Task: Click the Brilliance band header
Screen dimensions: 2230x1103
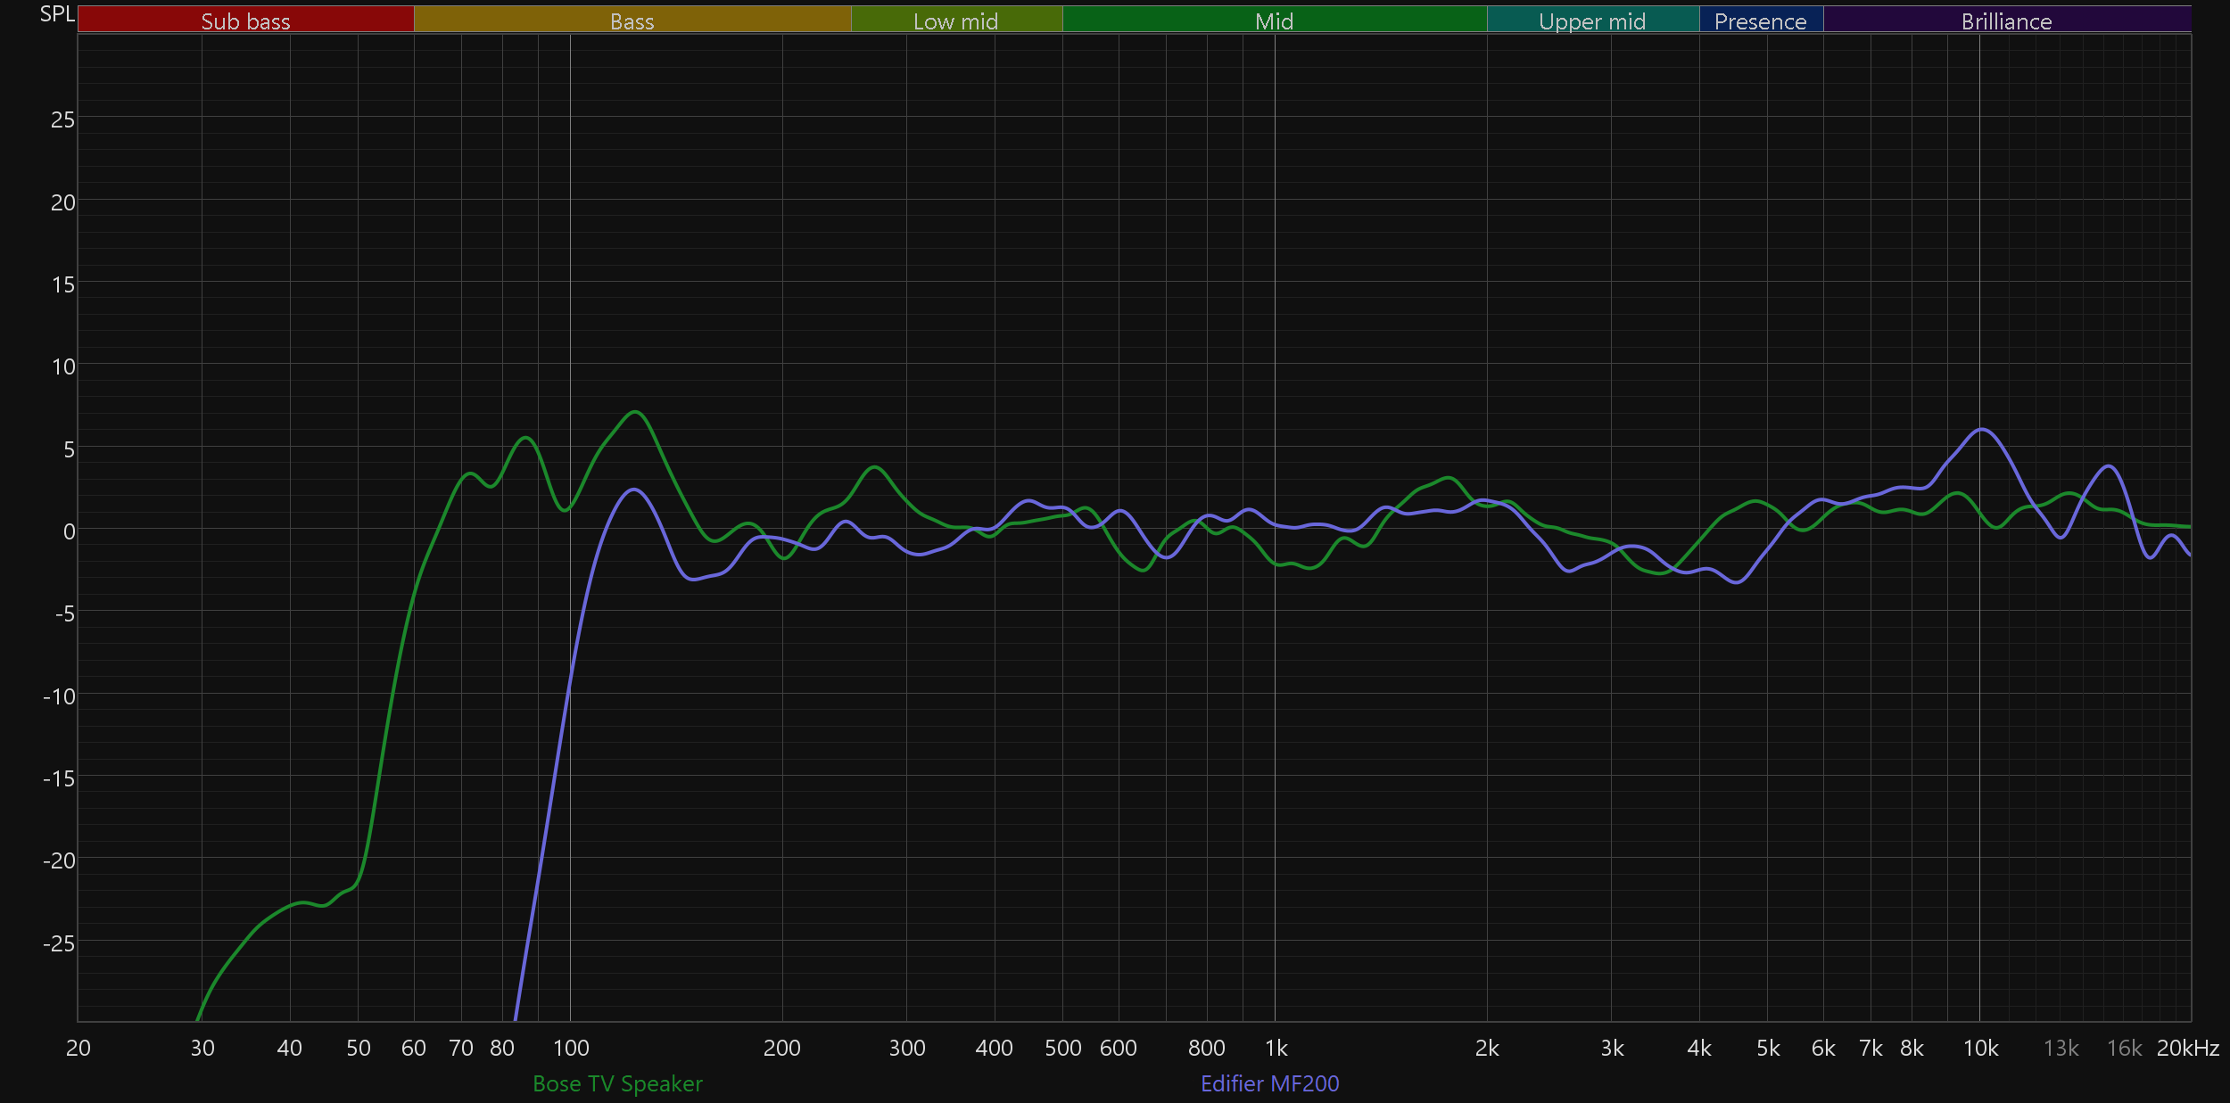Action: click(x=2006, y=21)
